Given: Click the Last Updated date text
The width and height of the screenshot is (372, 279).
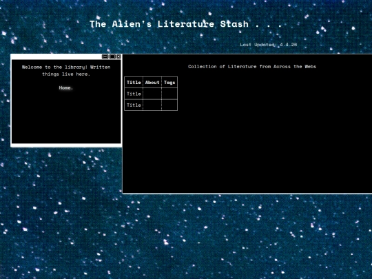Looking at the screenshot, I should [x=269, y=45].
